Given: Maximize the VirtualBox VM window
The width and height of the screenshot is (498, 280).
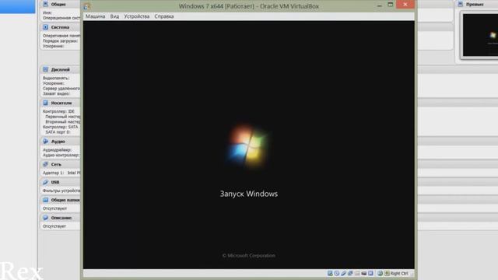Looking at the screenshot, I should tap(391, 5).
